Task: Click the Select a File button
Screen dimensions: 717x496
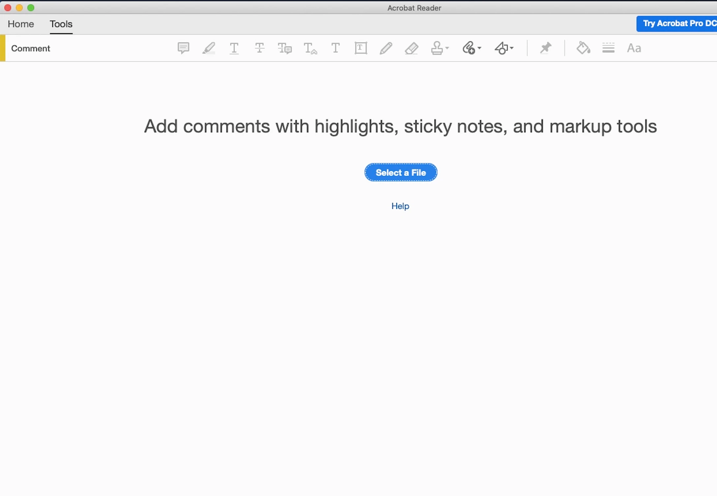Action: pos(401,172)
